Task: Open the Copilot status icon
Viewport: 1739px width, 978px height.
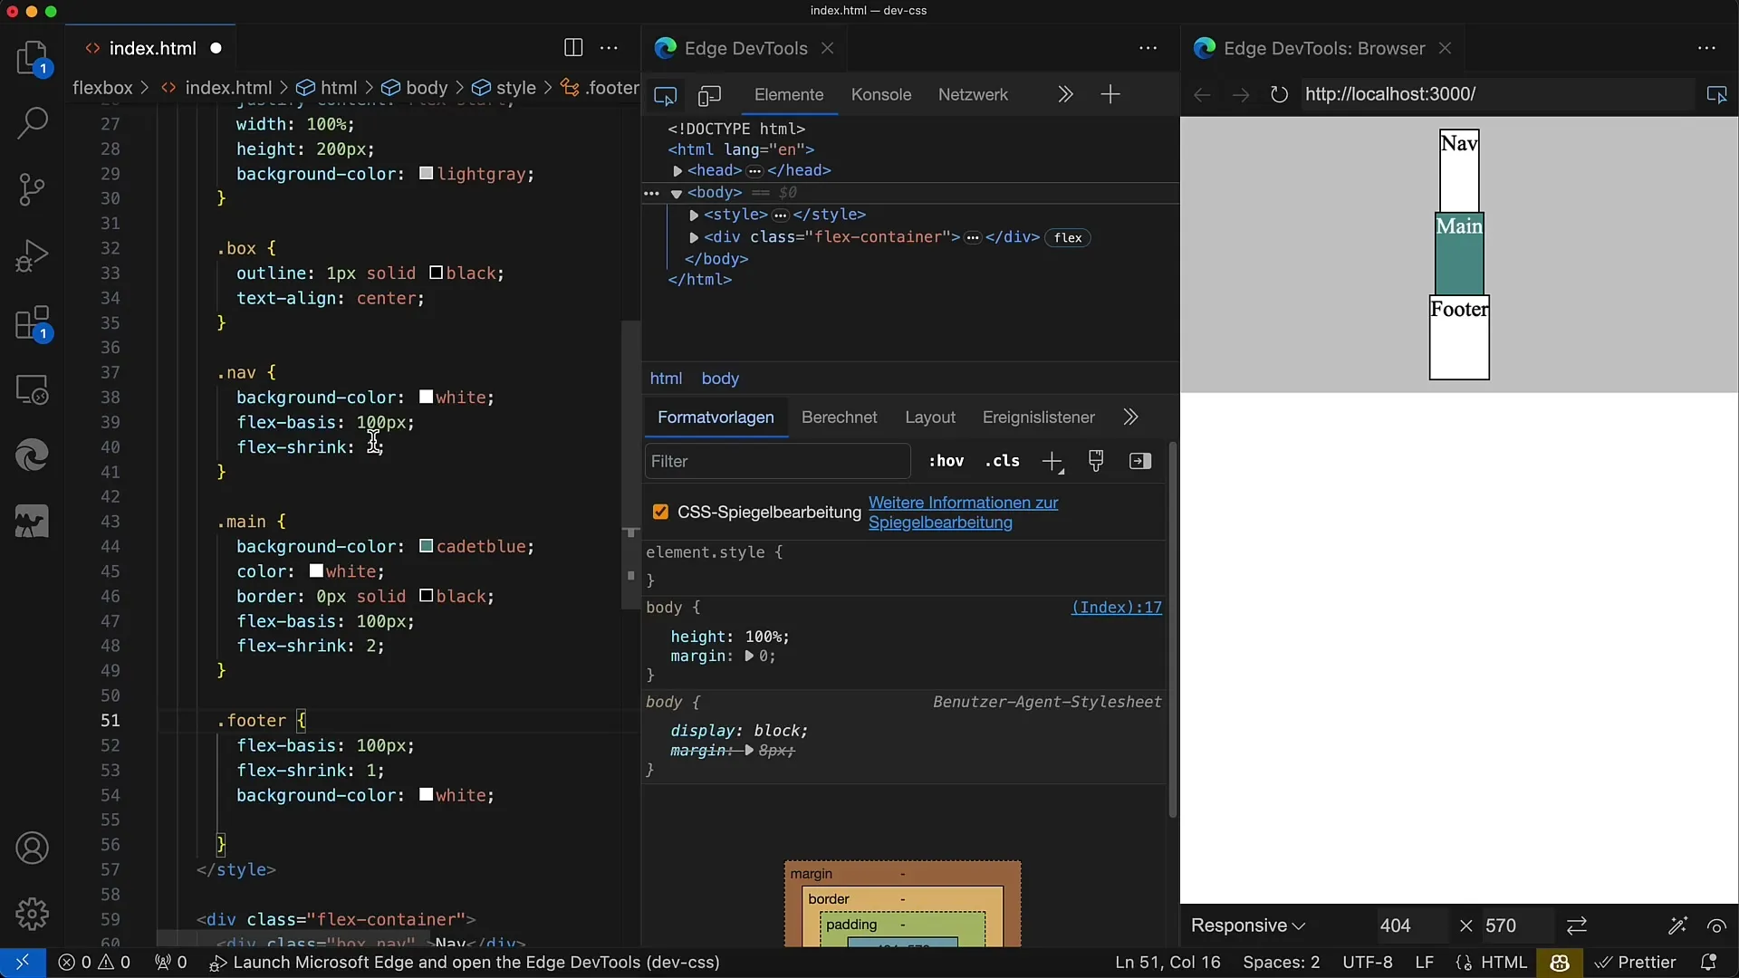Action: click(1560, 963)
